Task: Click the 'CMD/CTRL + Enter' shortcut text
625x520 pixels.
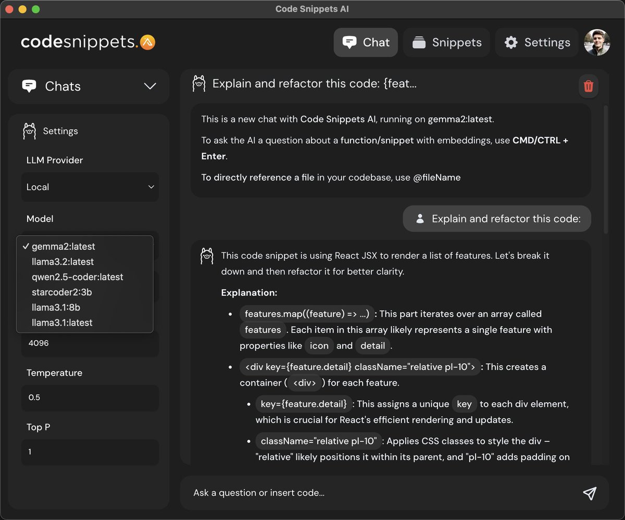Action: 385,148
